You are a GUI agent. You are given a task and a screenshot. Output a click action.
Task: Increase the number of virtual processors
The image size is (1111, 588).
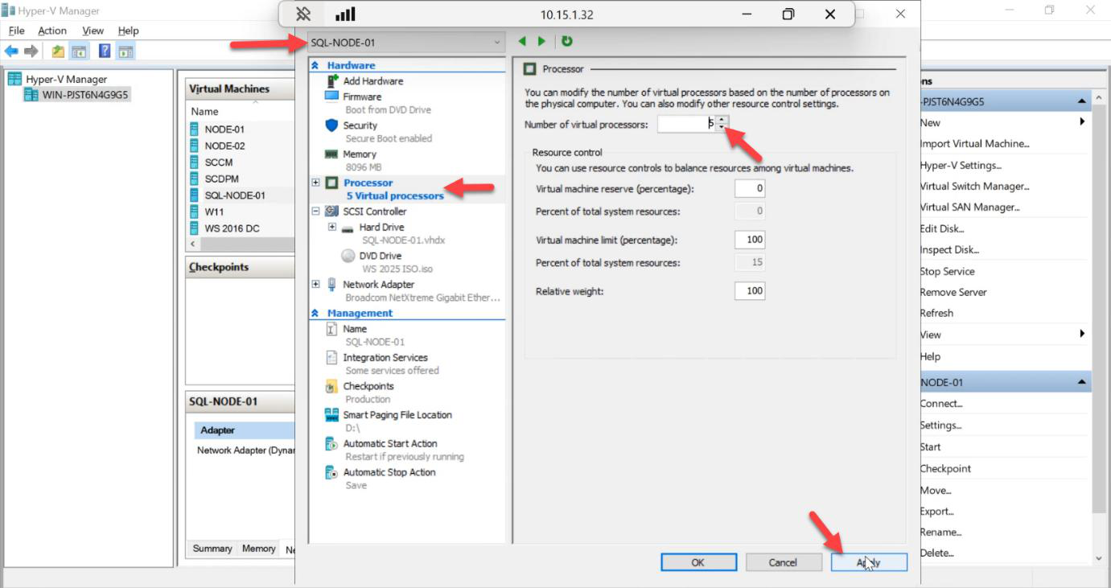tap(722, 120)
